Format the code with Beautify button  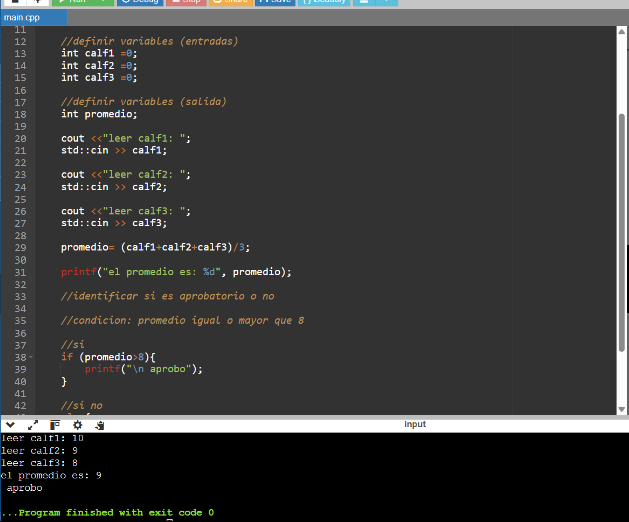point(325,2)
